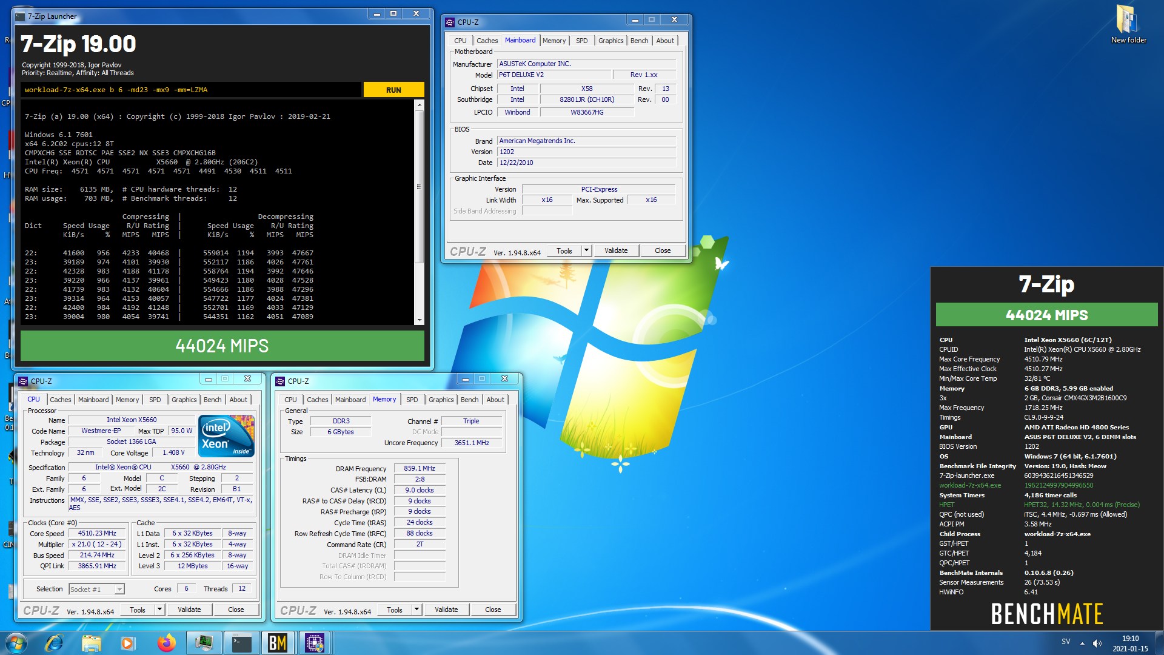Open About tab in Memory CPU-Z window
Screen dimensions: 1164x655
pos(495,400)
